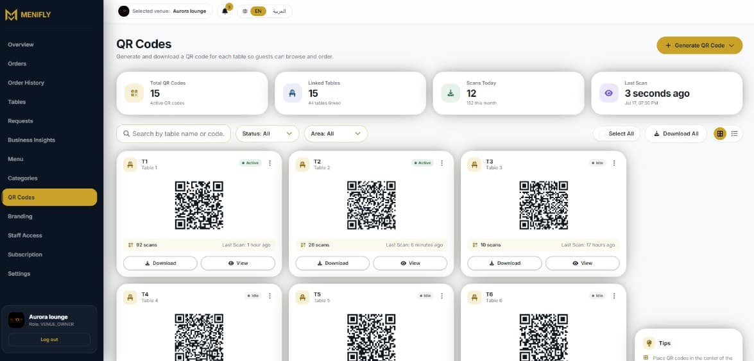Check the Select All checkbox

click(602, 133)
